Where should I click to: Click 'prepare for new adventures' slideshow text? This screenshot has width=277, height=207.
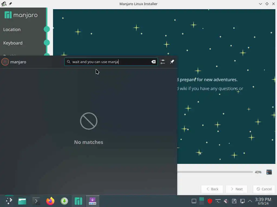pyautogui.click(x=209, y=80)
